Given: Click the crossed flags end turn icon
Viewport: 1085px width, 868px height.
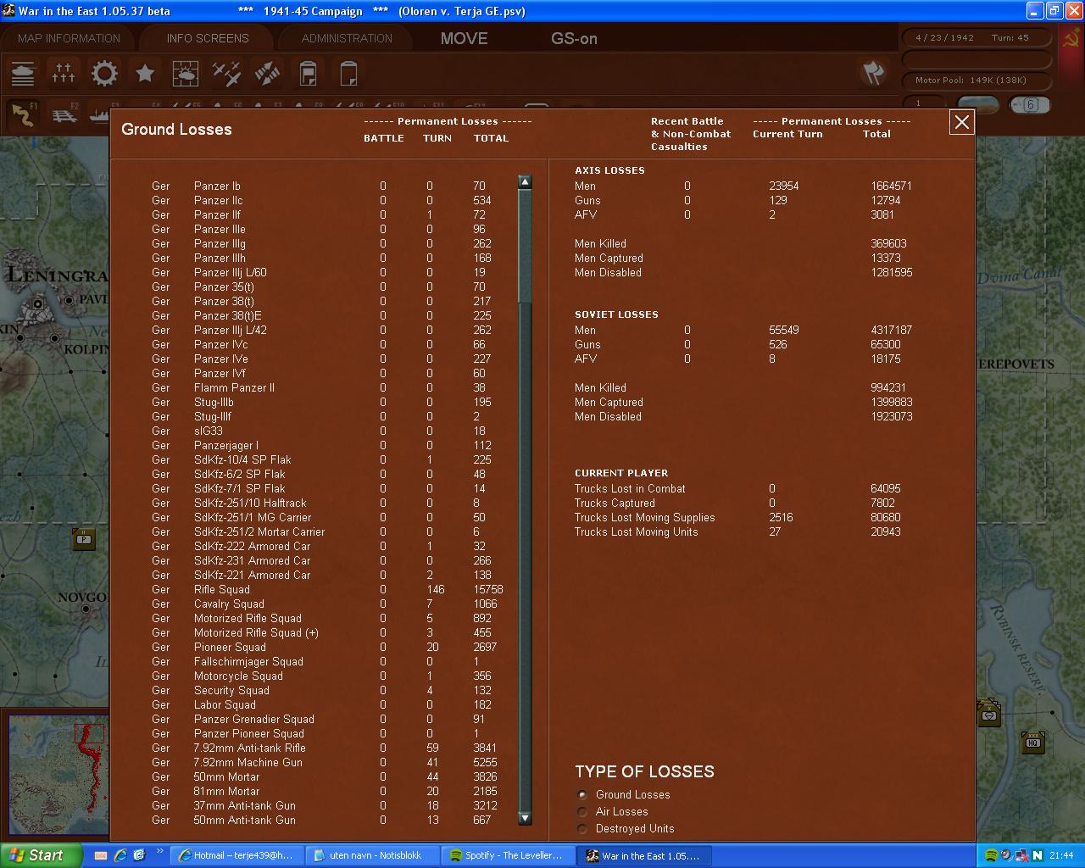Looking at the screenshot, I should coord(872,72).
